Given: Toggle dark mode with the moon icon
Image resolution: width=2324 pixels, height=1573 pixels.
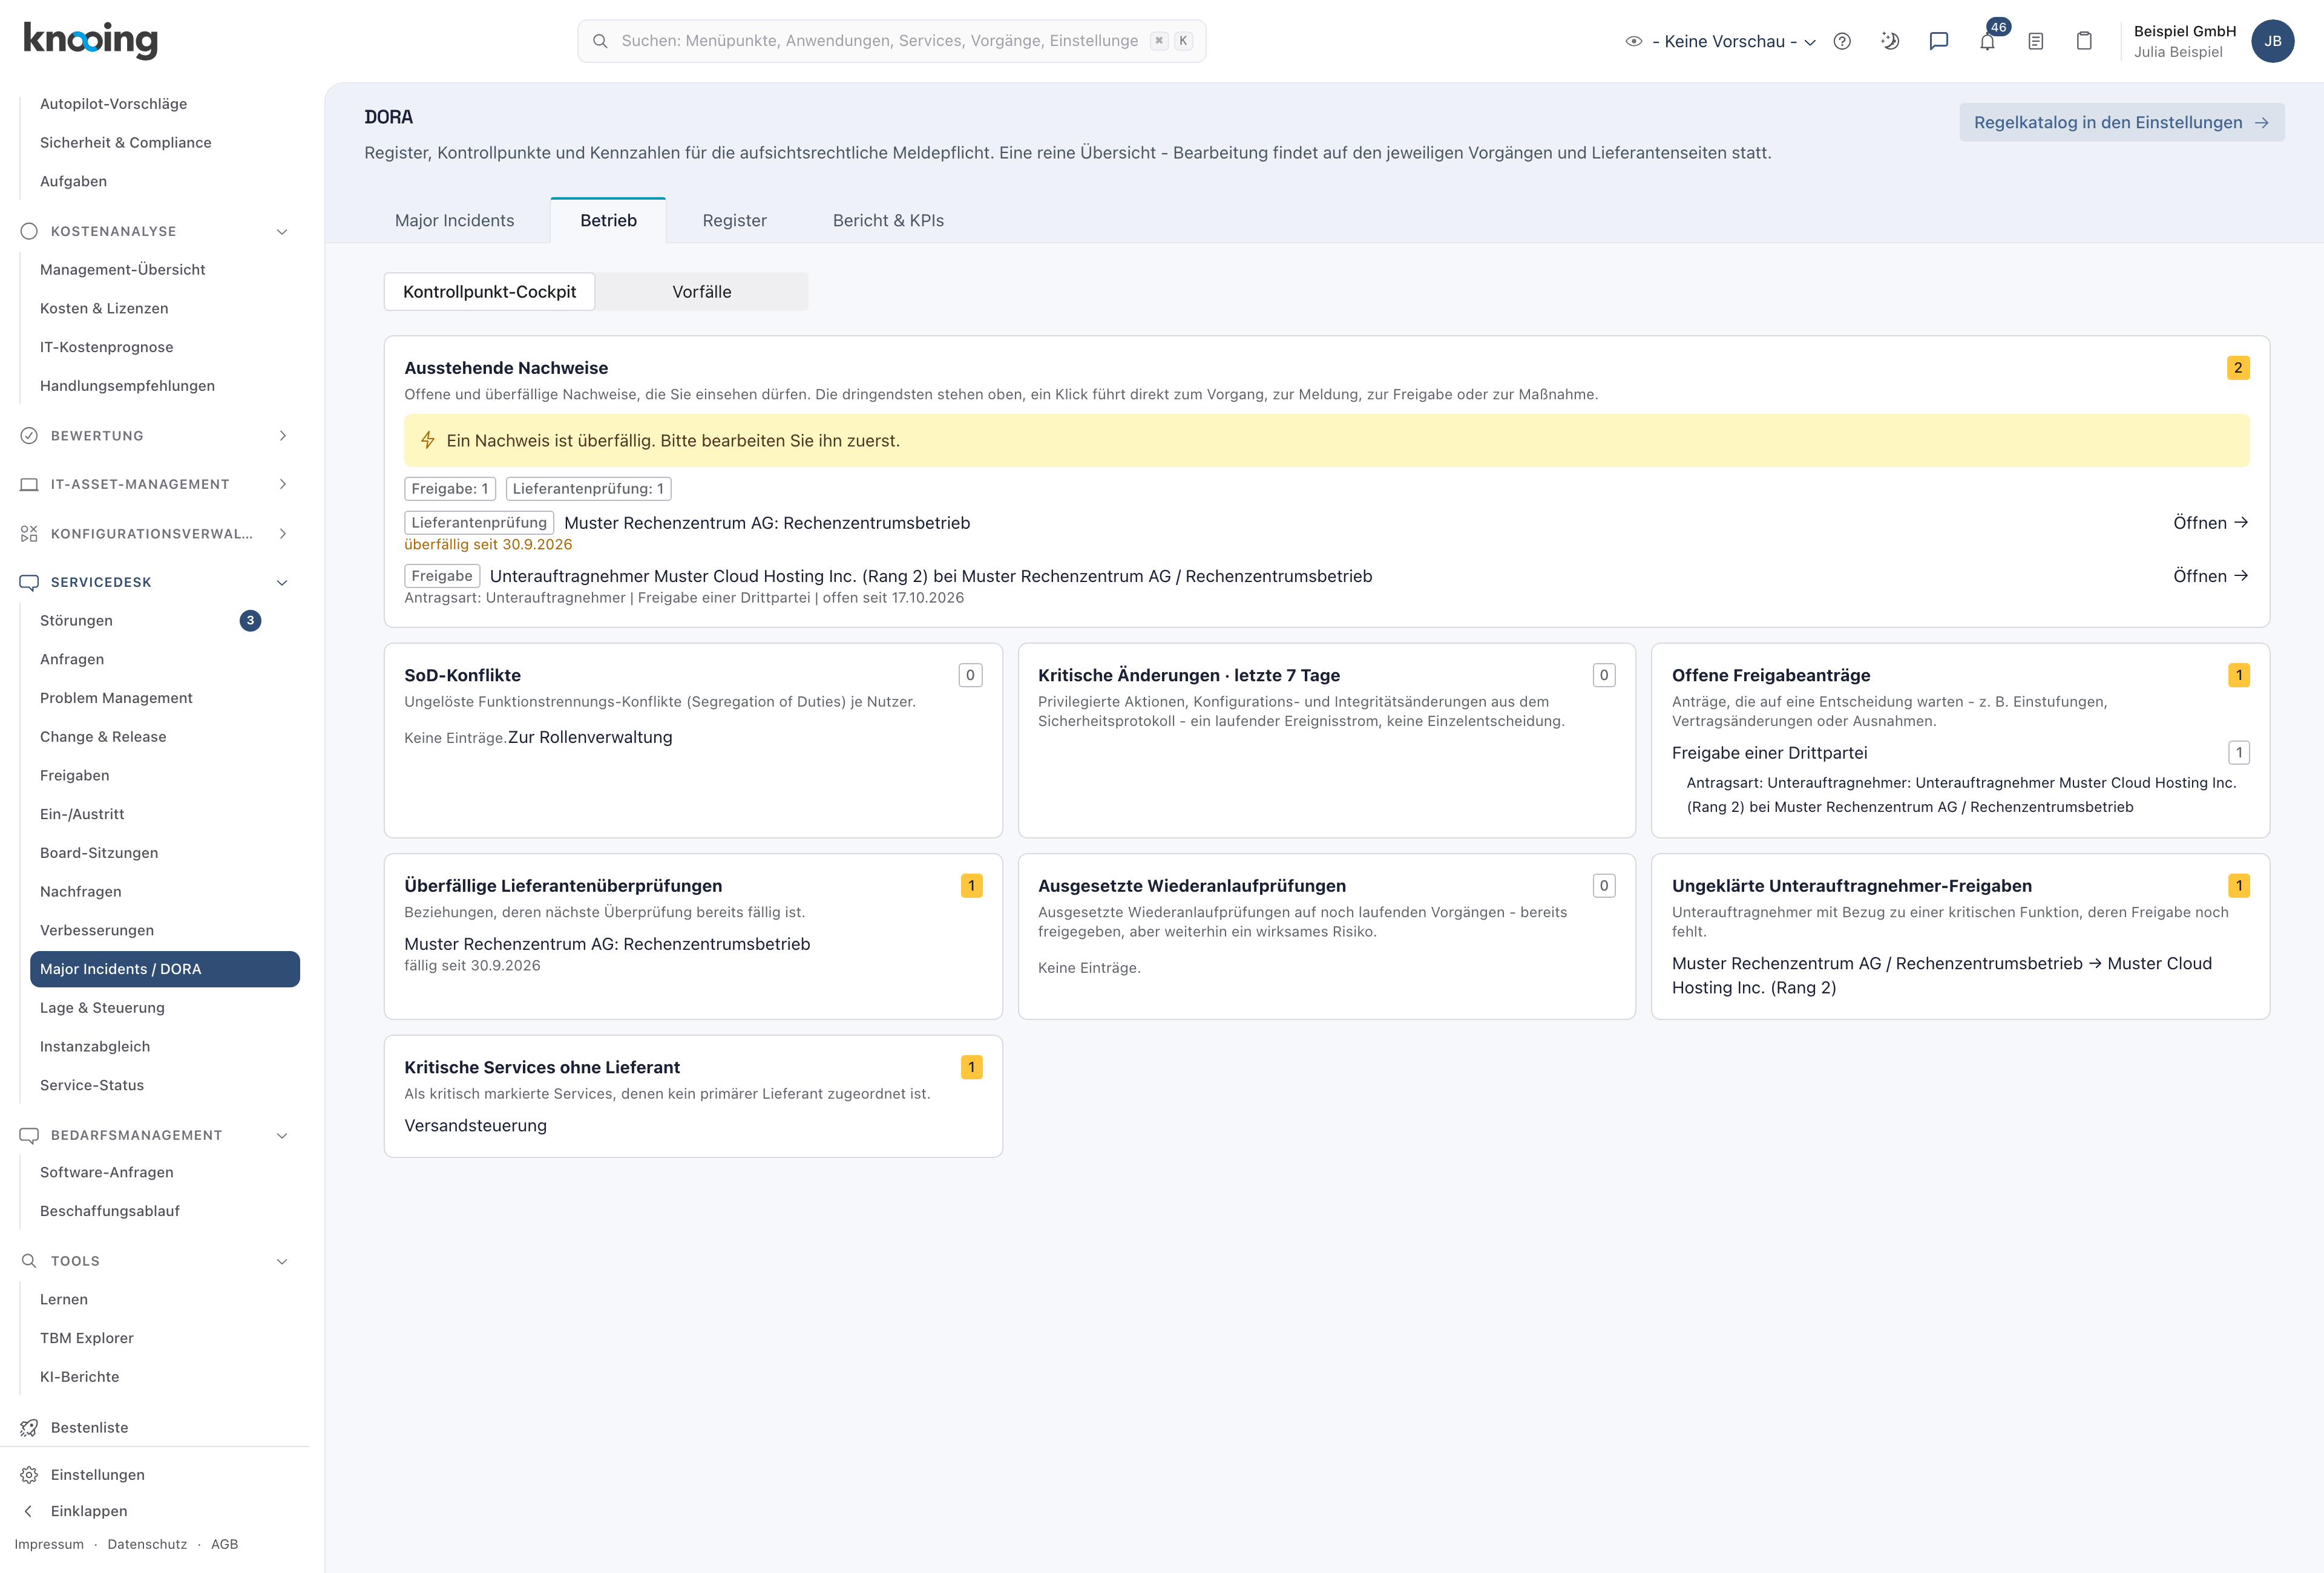Looking at the screenshot, I should (x=1890, y=41).
